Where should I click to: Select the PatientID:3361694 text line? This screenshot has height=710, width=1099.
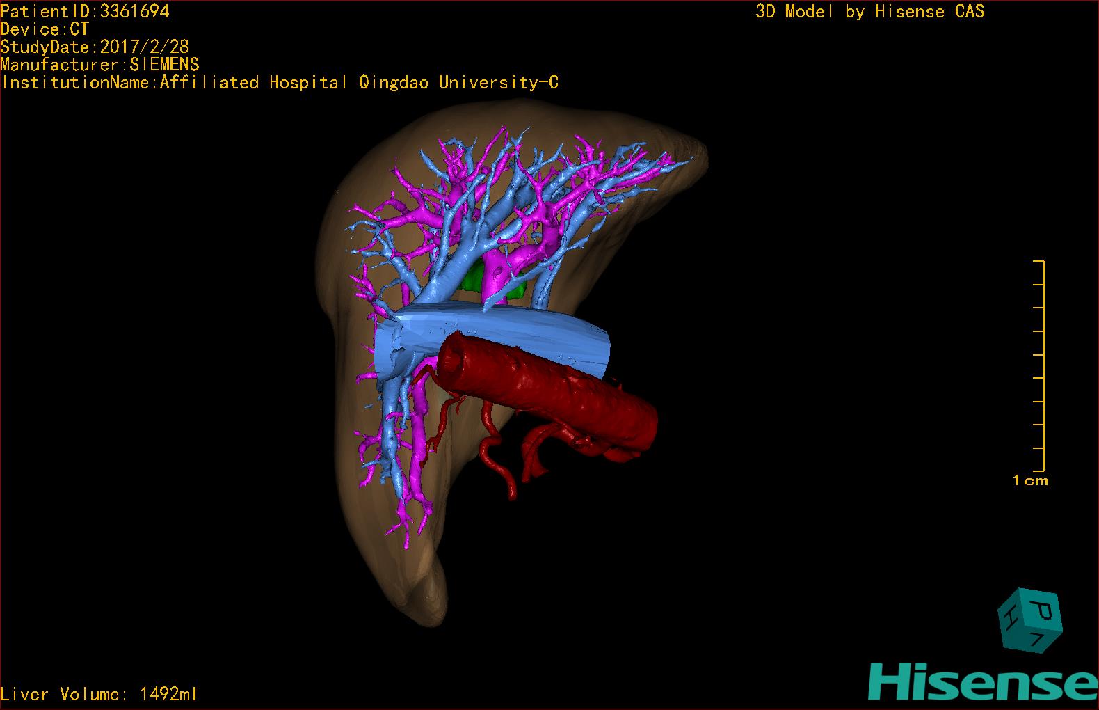pos(85,11)
